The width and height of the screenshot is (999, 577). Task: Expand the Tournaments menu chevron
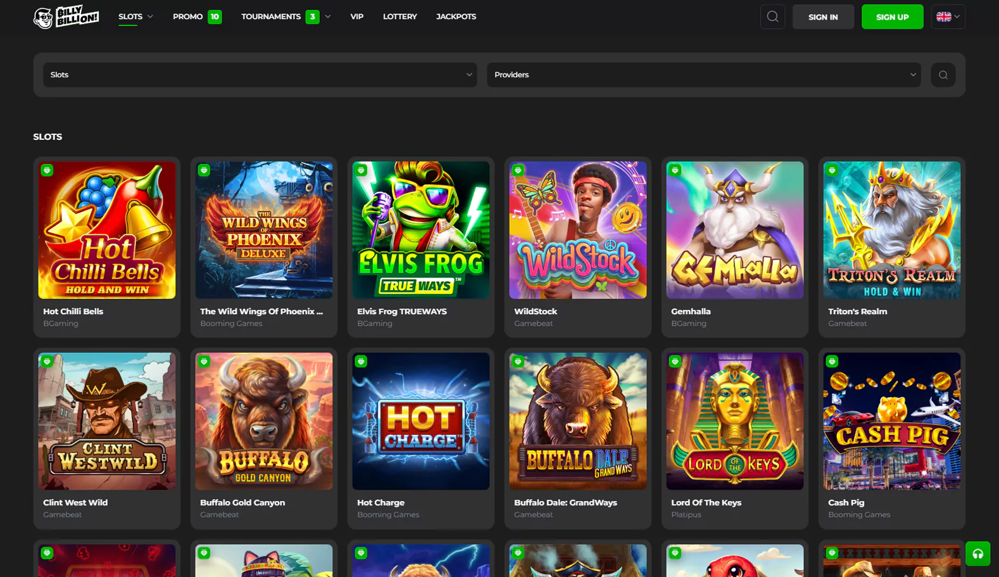pos(328,17)
